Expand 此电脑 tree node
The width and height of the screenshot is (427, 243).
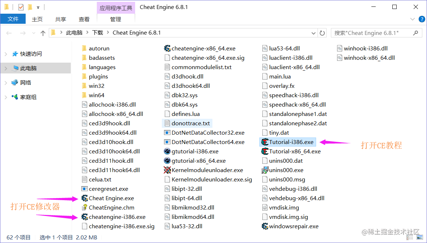(x=6, y=68)
